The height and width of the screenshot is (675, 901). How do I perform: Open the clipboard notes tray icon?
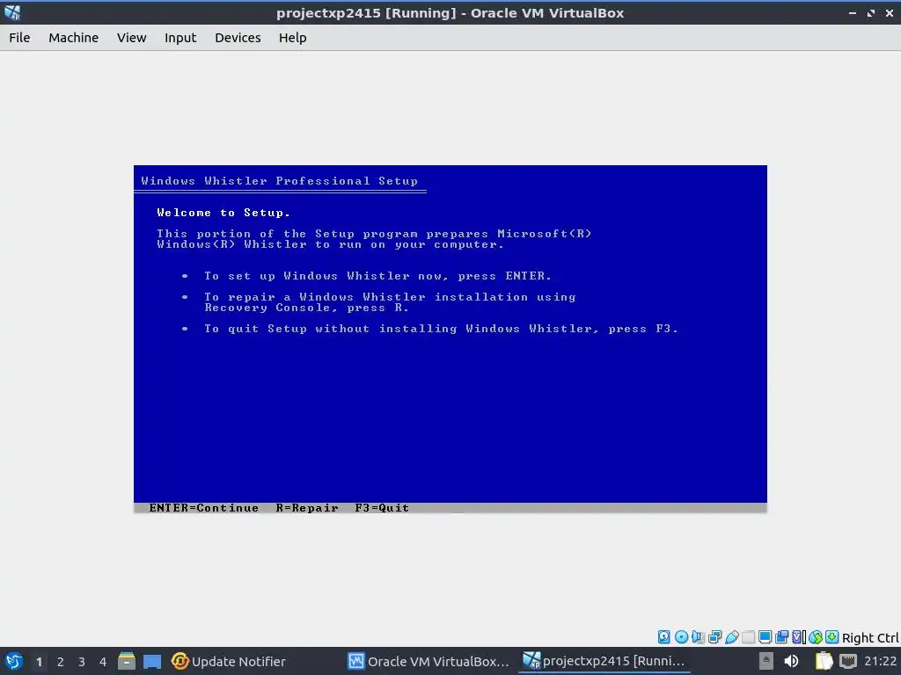(824, 661)
